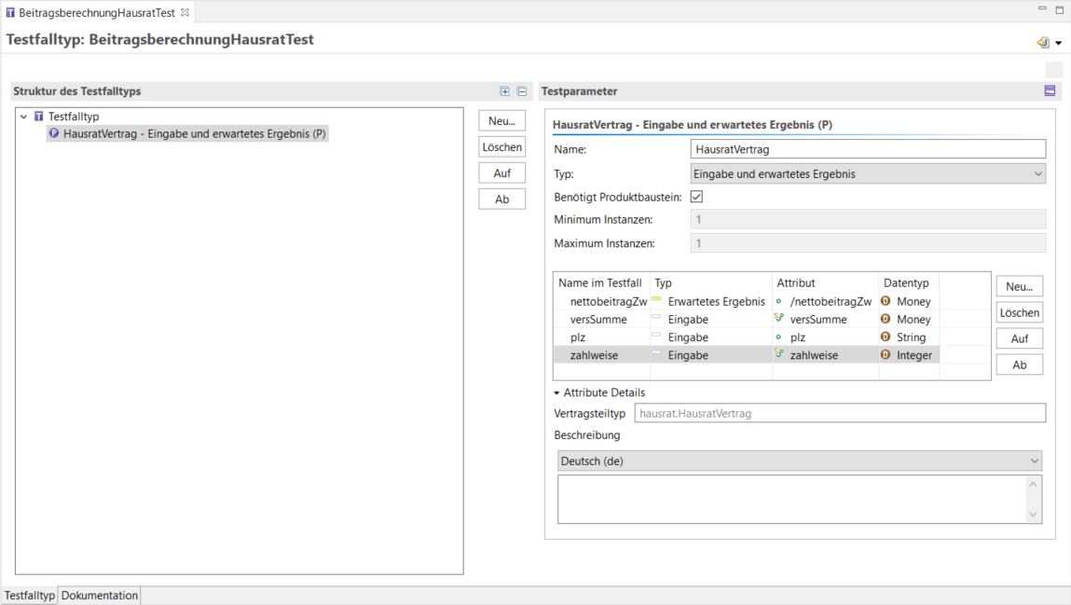Click the collapse-all icon in the Struktur header
This screenshot has width=1071, height=605.
coord(522,91)
